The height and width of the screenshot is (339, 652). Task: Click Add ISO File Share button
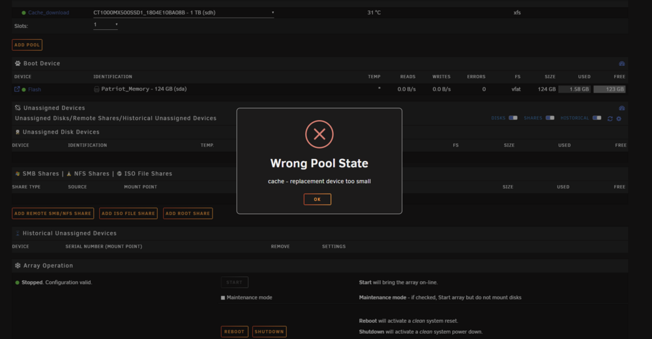click(128, 213)
